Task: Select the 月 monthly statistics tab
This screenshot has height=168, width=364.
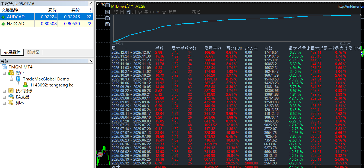Action: coord(134,12)
